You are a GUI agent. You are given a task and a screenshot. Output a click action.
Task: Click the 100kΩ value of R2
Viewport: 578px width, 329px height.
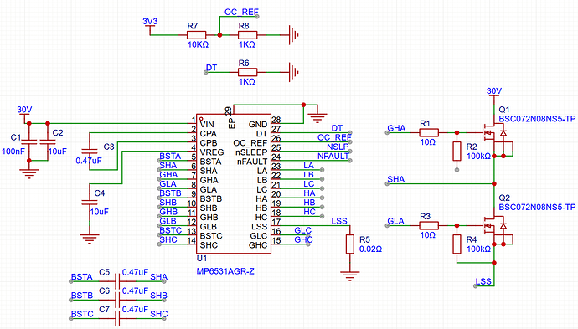(x=478, y=157)
